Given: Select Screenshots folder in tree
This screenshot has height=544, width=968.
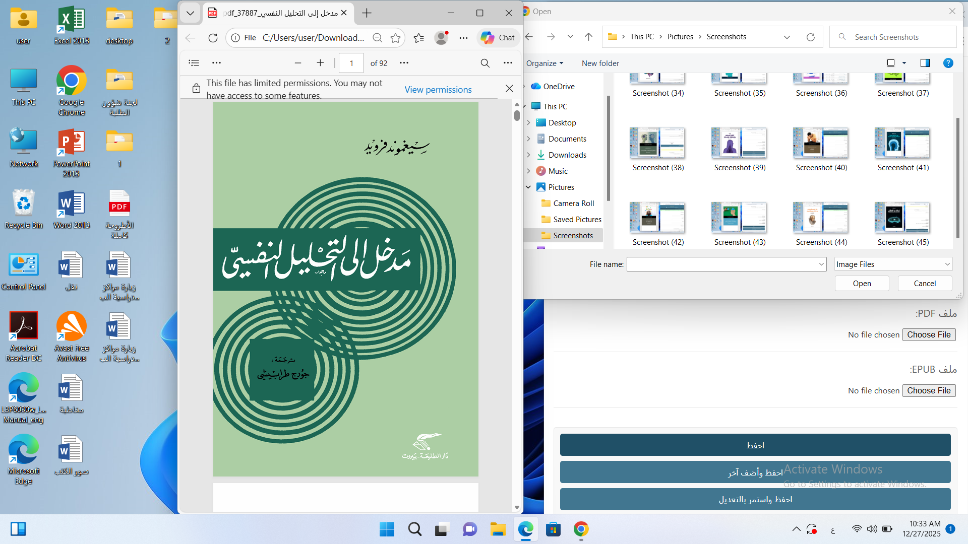Looking at the screenshot, I should pyautogui.click(x=573, y=236).
